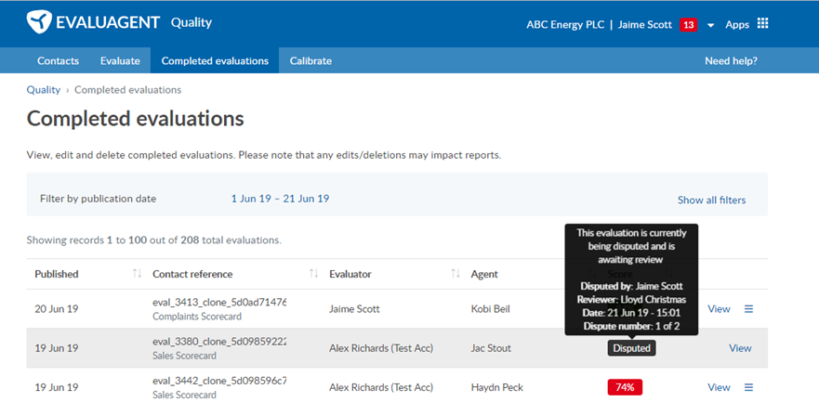Click agent name Jac Stout
Image resolution: width=819 pixels, height=402 pixels.
[x=491, y=348]
